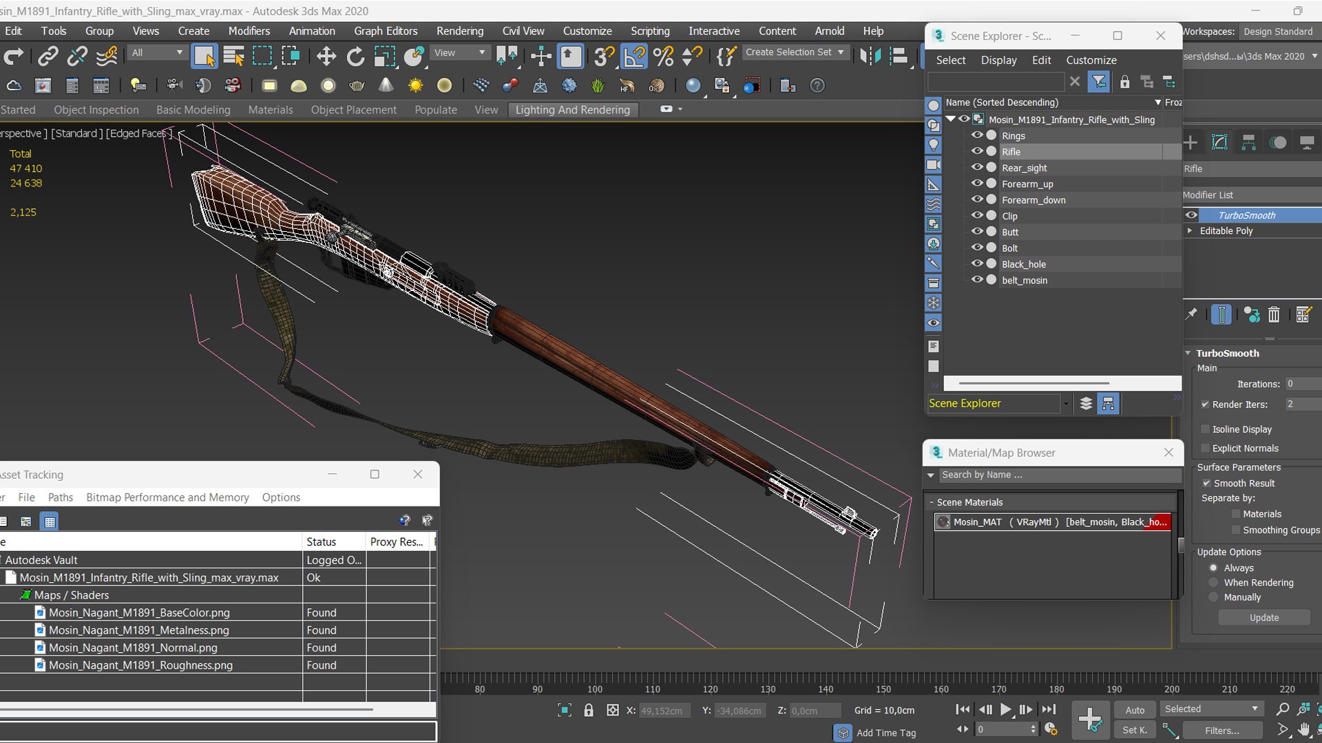Click Remove modifier trash icon
The image size is (1322, 743).
1274,314
